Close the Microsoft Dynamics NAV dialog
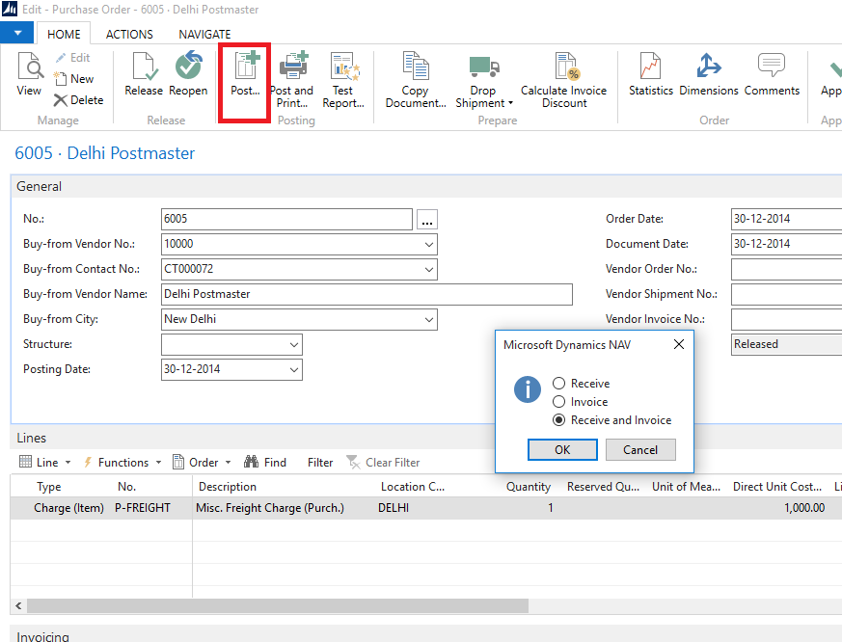The height and width of the screenshot is (642, 842). point(679,344)
